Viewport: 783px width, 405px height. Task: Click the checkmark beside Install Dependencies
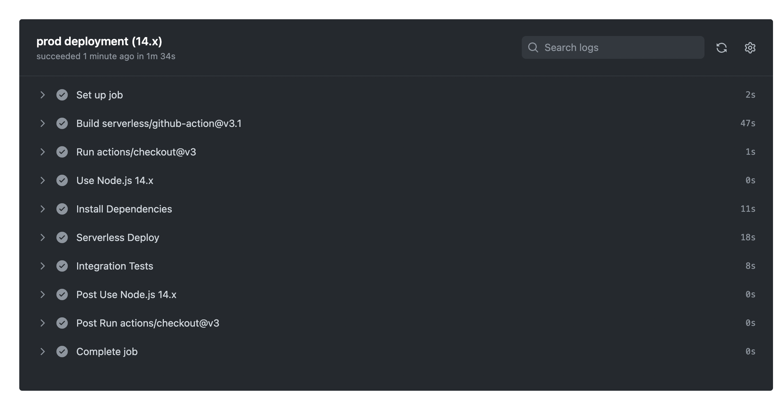[x=62, y=209]
